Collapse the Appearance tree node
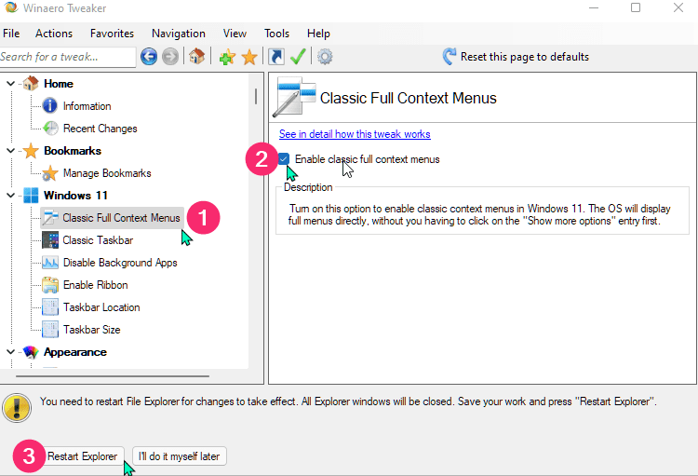Screen dimensions: 698x476 point(10,352)
